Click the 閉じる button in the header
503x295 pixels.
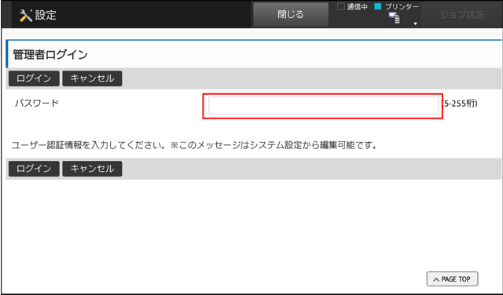coord(291,14)
